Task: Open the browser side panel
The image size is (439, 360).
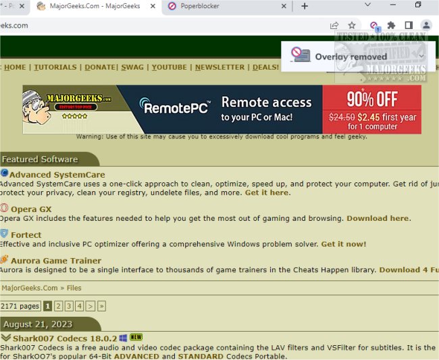Action: click(408, 25)
